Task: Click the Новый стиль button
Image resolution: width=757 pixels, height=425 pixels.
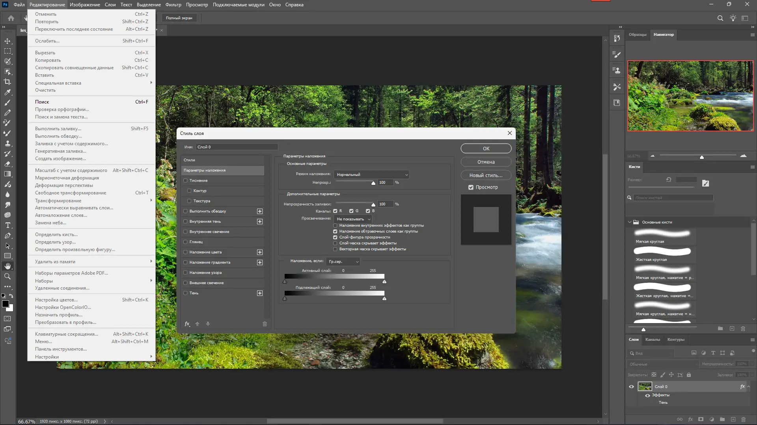Action: pyautogui.click(x=486, y=175)
